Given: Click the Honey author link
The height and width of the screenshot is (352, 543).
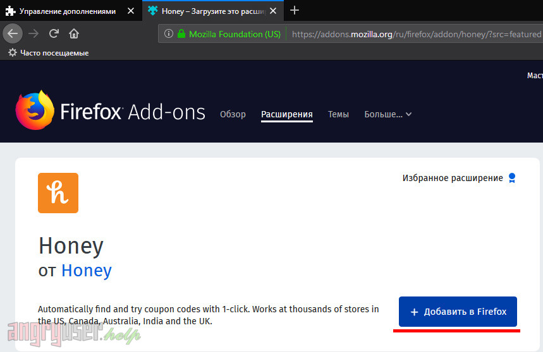Looking at the screenshot, I should click(87, 271).
